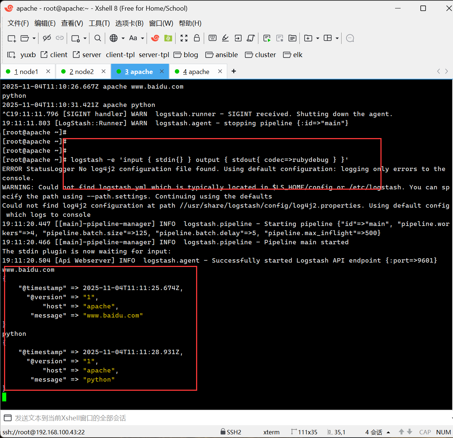
Task: Click the tab list left arrow
Action: tap(438, 71)
